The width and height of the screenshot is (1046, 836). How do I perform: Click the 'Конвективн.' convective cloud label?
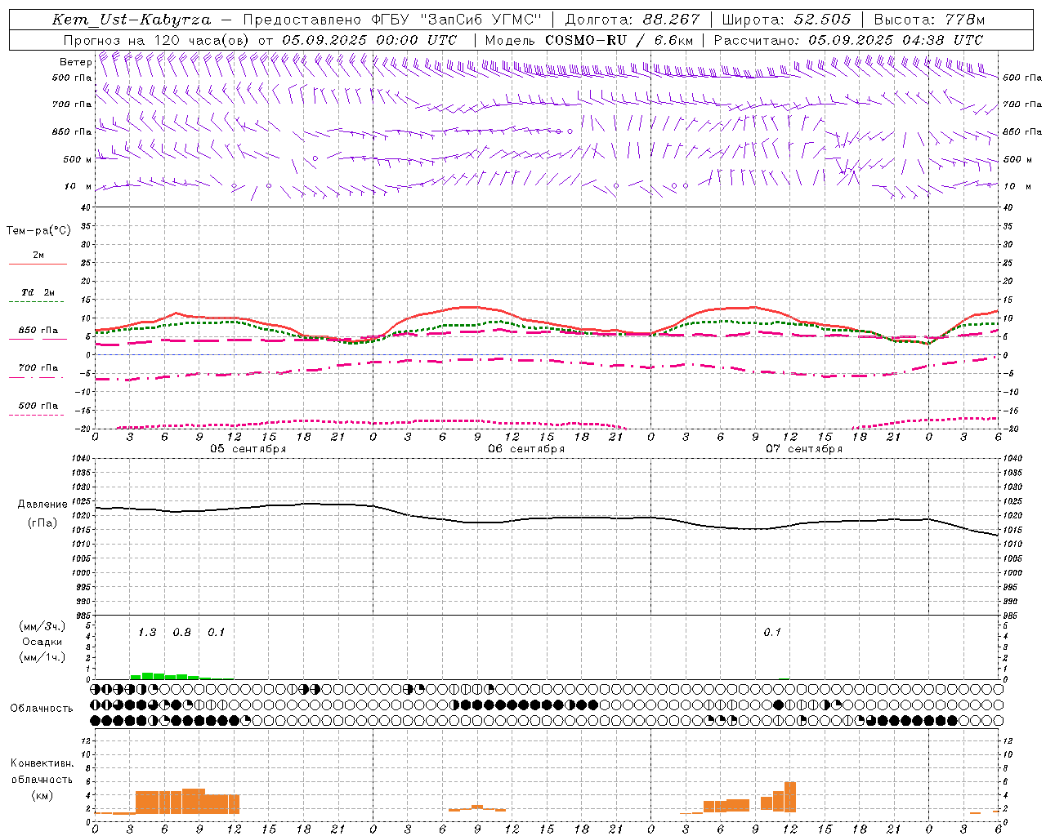pyautogui.click(x=42, y=763)
